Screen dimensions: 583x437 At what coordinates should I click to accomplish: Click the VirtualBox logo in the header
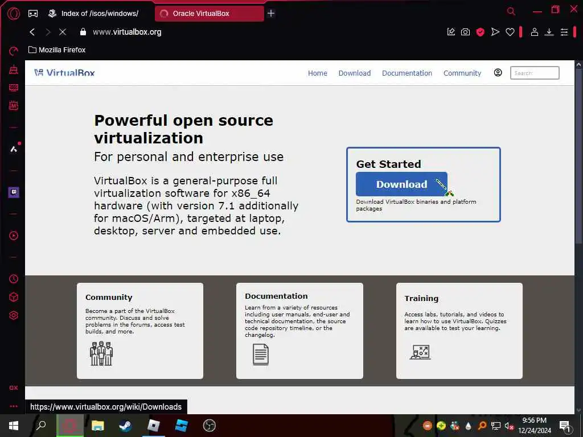point(64,72)
